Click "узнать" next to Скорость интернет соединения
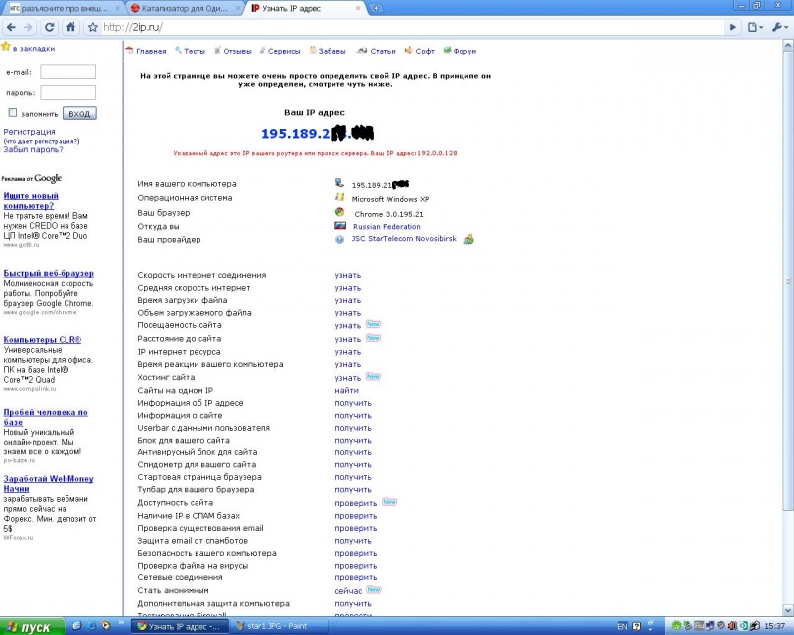794x635 pixels. (x=347, y=275)
